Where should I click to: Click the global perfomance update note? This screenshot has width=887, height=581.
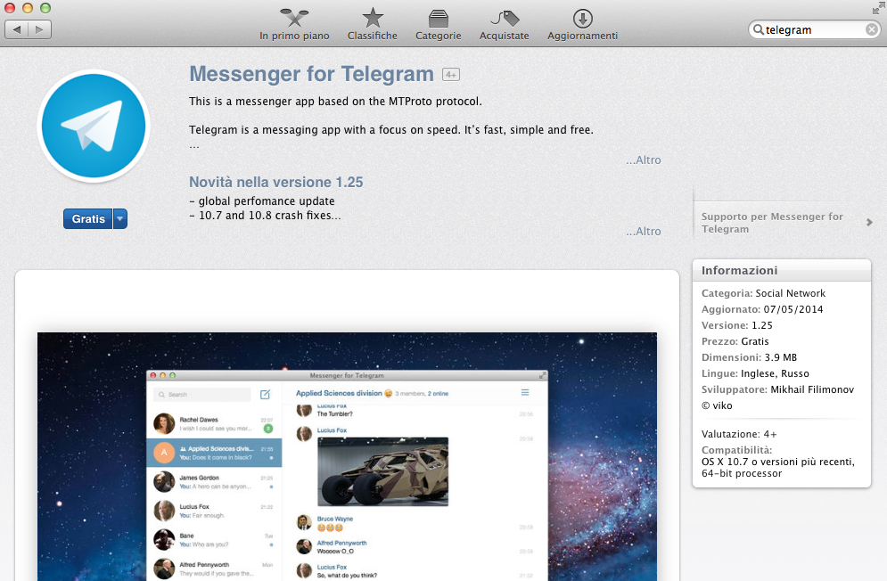[262, 200]
